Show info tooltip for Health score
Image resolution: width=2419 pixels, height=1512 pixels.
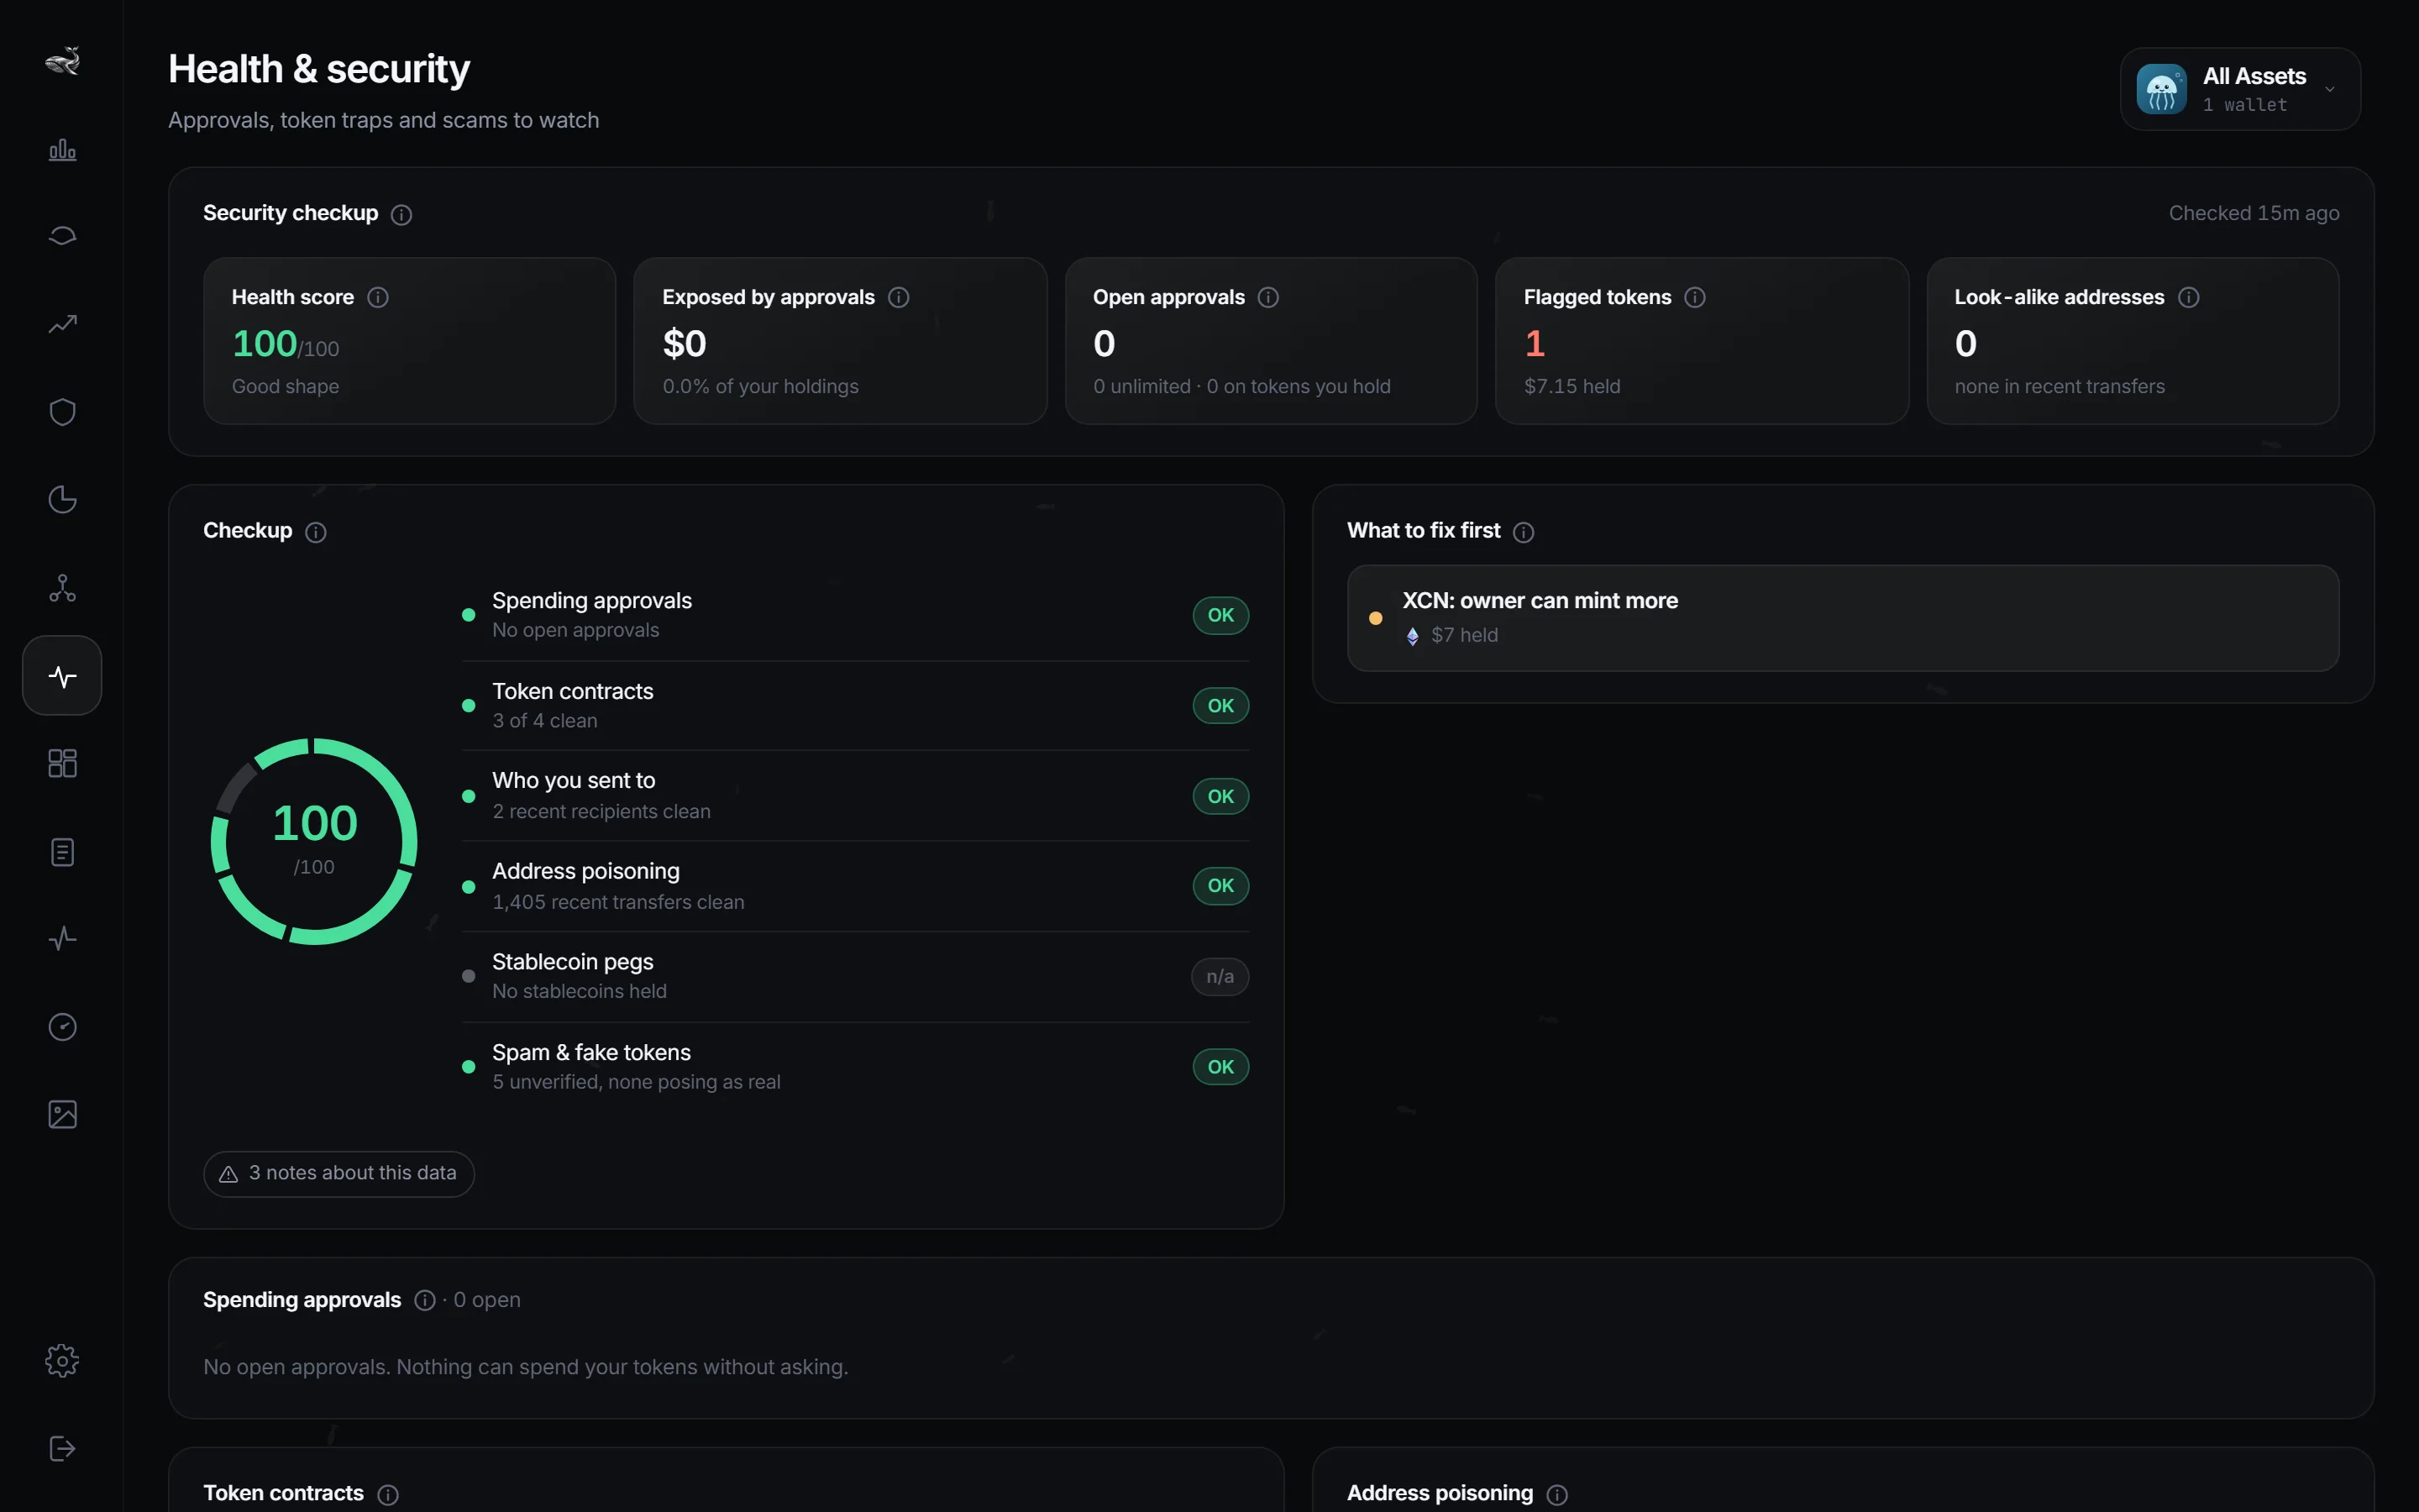(x=378, y=297)
